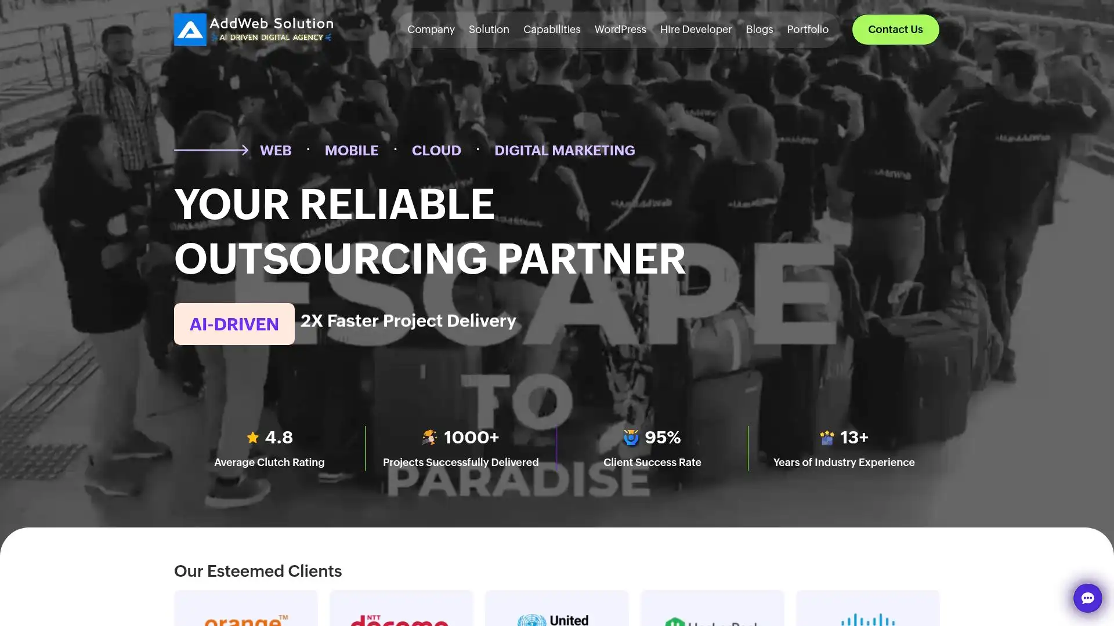Open the Portfolio page

pos(808,30)
